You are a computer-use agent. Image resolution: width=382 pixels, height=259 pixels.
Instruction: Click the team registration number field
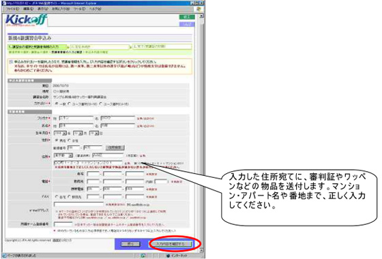[x=63, y=224]
